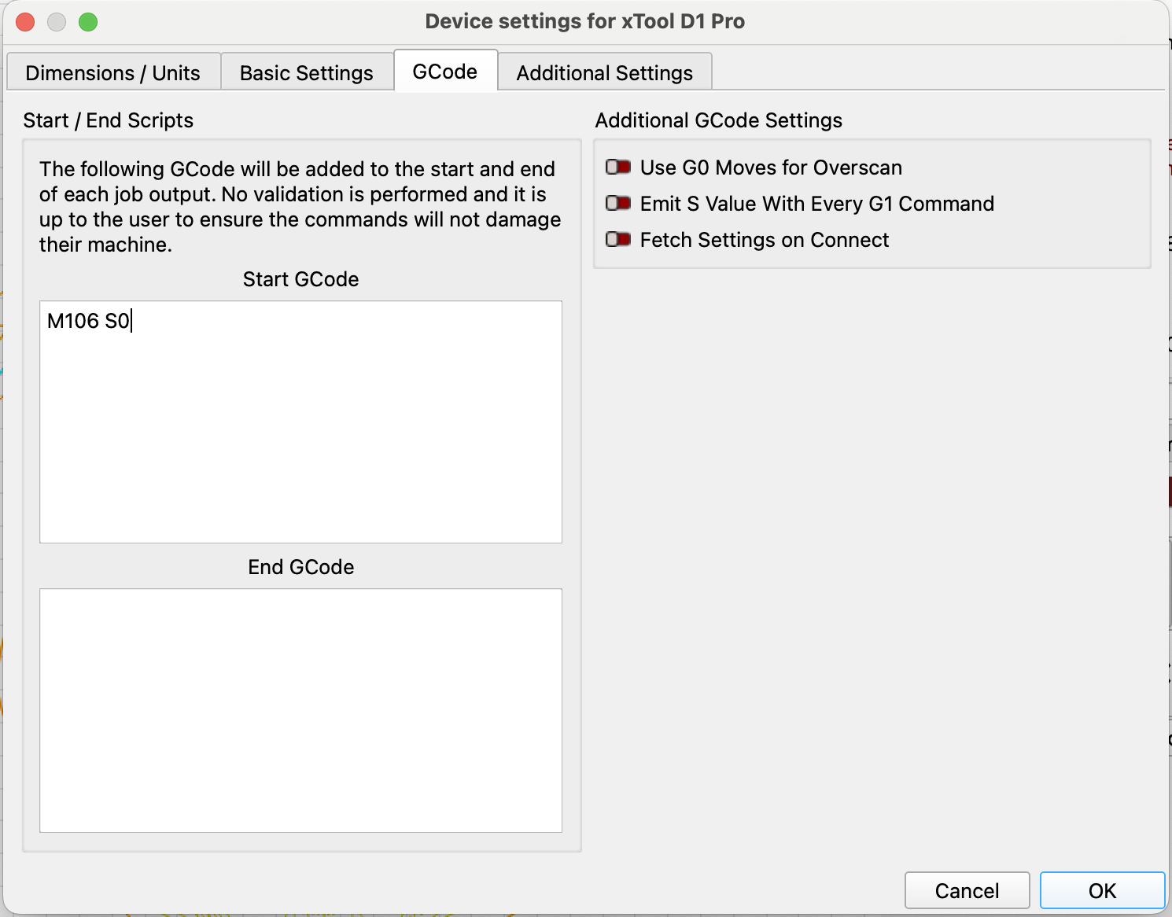This screenshot has height=917, width=1172.
Task: Click inside the End GCode text box
Action: [300, 710]
